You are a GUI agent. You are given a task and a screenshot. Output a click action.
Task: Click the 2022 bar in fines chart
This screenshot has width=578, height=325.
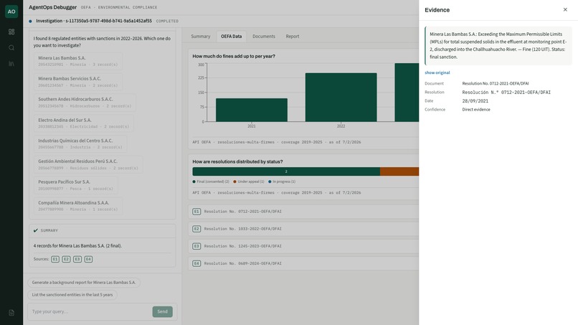click(341, 98)
